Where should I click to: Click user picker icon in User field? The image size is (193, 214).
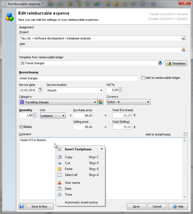tap(184, 50)
